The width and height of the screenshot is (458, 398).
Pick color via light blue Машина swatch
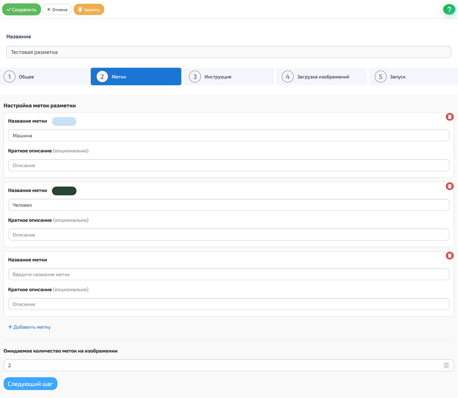(64, 121)
